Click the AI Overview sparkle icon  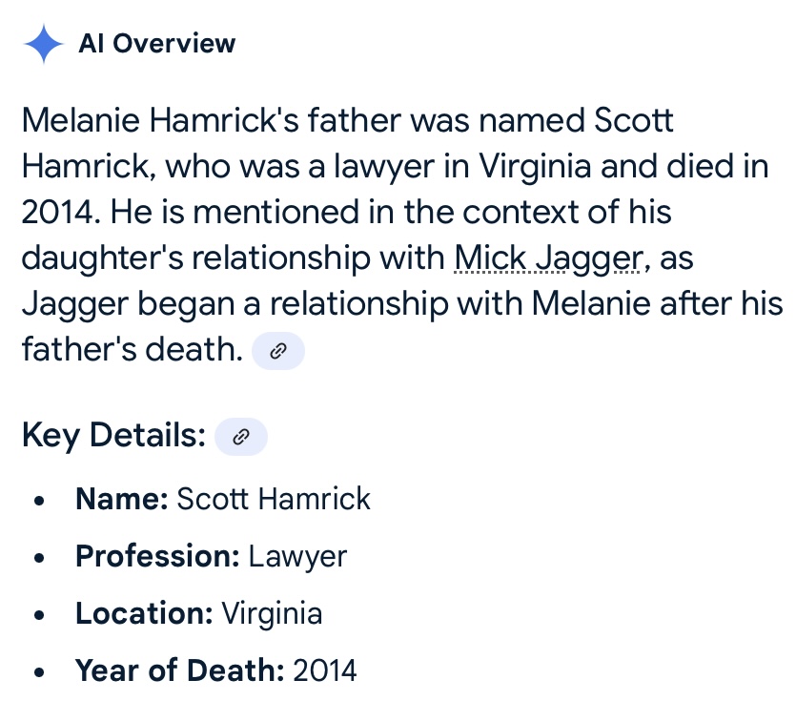tap(44, 44)
